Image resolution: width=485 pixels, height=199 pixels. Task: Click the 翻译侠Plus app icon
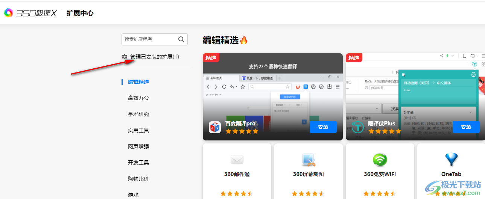coord(357,127)
